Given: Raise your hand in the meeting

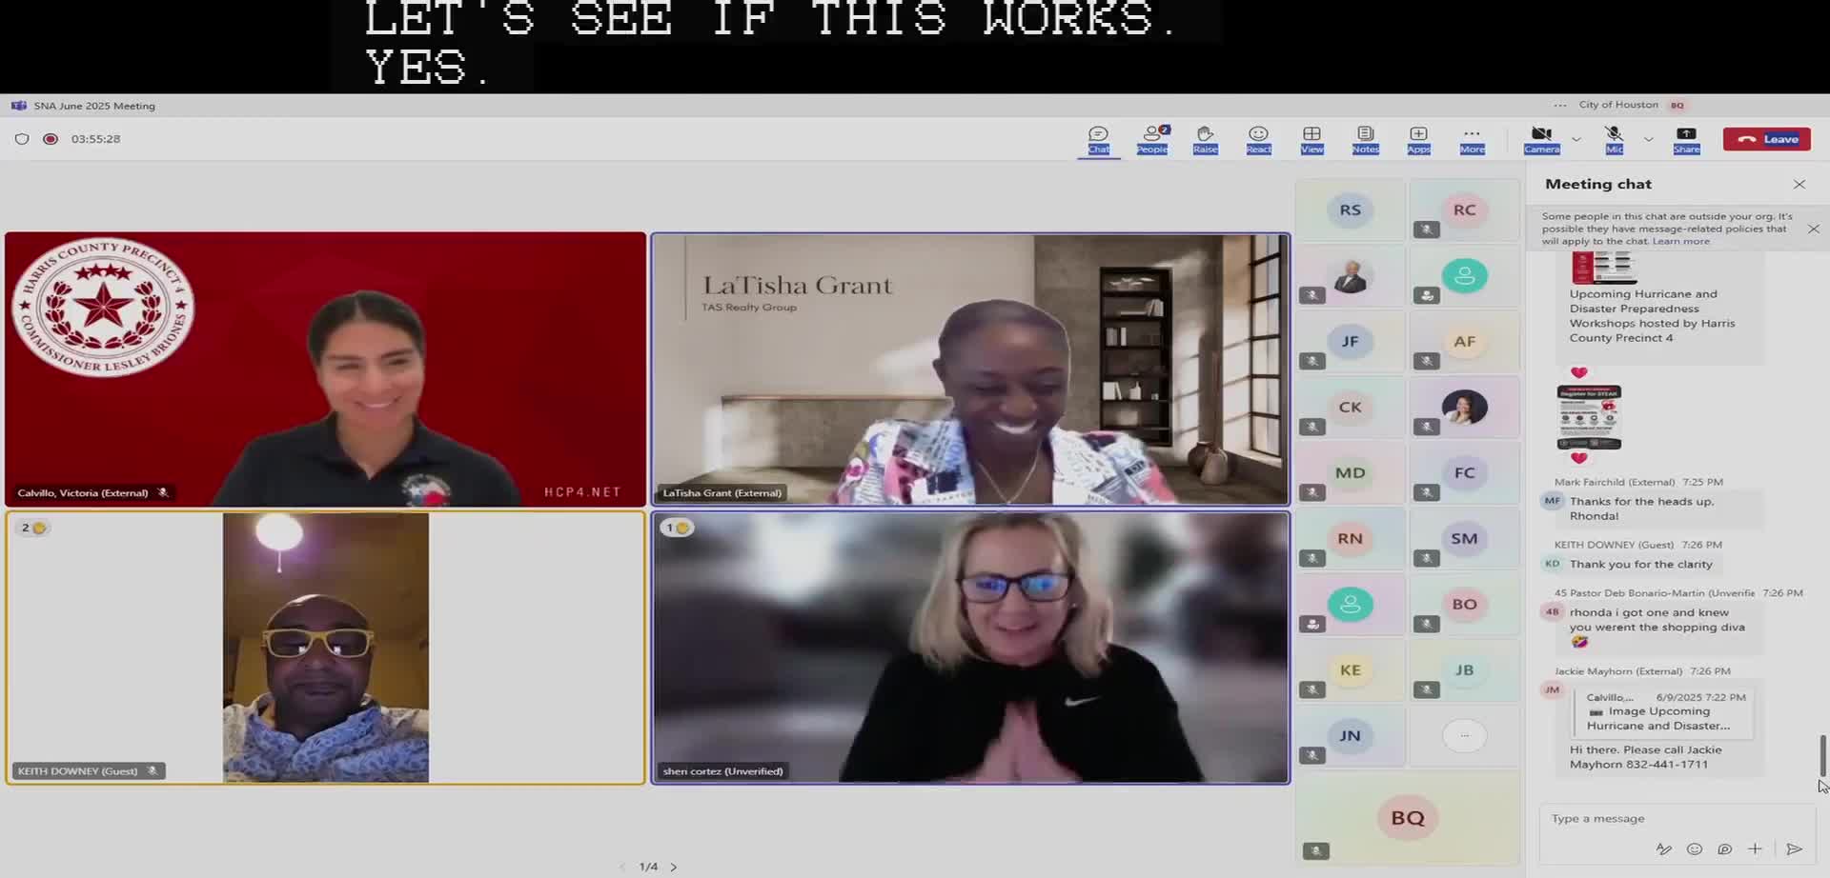Looking at the screenshot, I should 1205,138.
